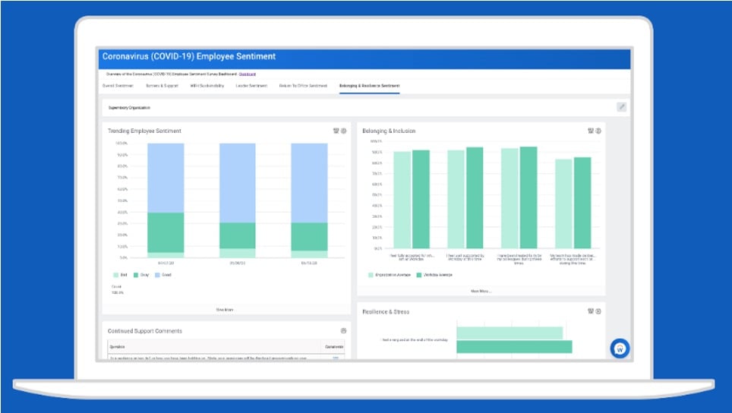Image resolution: width=732 pixels, height=413 pixels.
Task: Open settings gear on Belonging & Inclusion card
Action: tap(598, 131)
